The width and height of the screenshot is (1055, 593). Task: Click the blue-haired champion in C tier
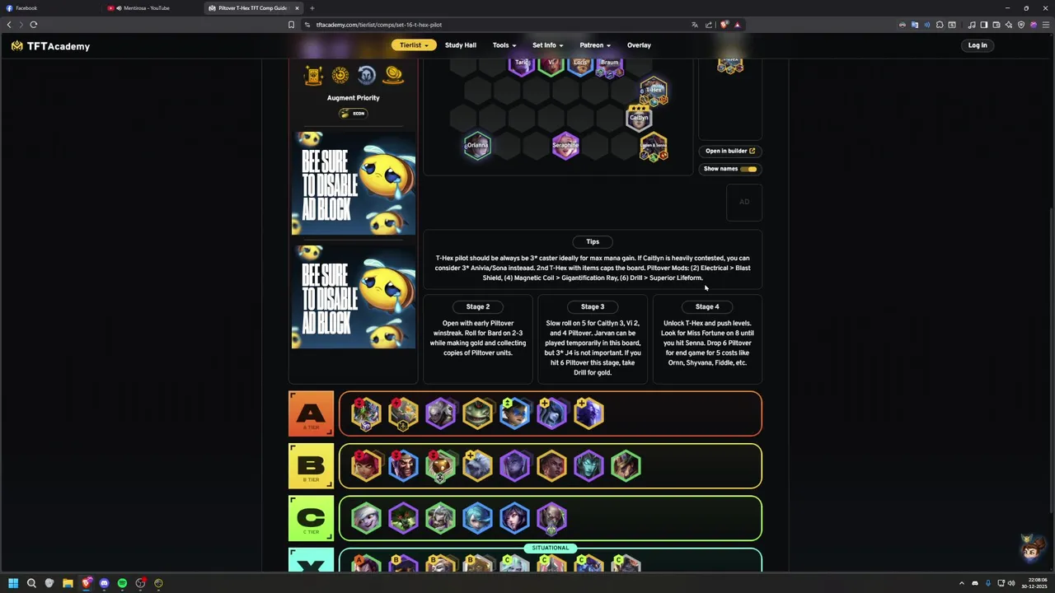point(477,519)
